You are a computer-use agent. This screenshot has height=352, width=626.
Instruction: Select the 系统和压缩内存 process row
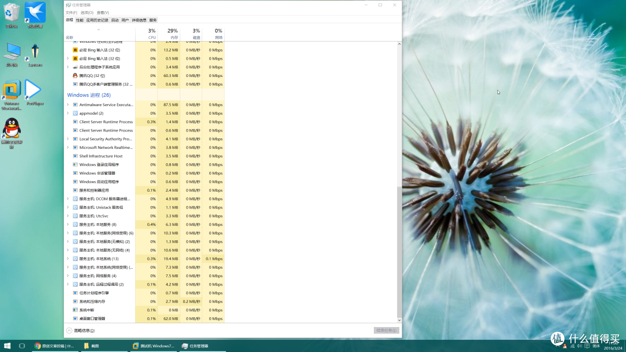click(144, 302)
